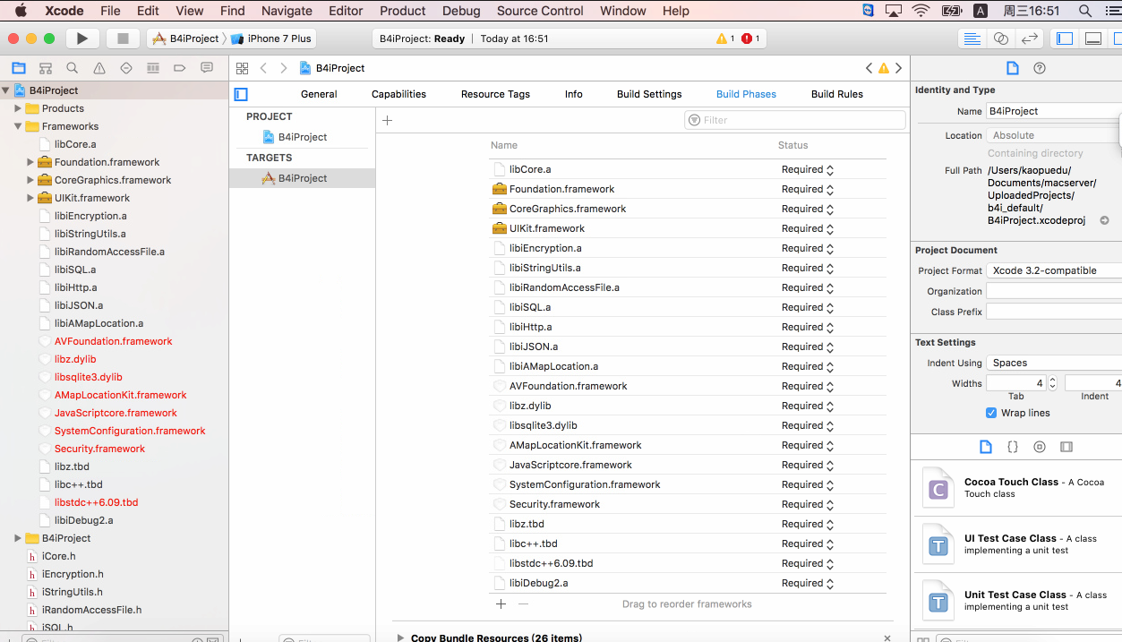Show the Version editor icon in toolbar
The width and height of the screenshot is (1122, 642).
[x=1029, y=39]
